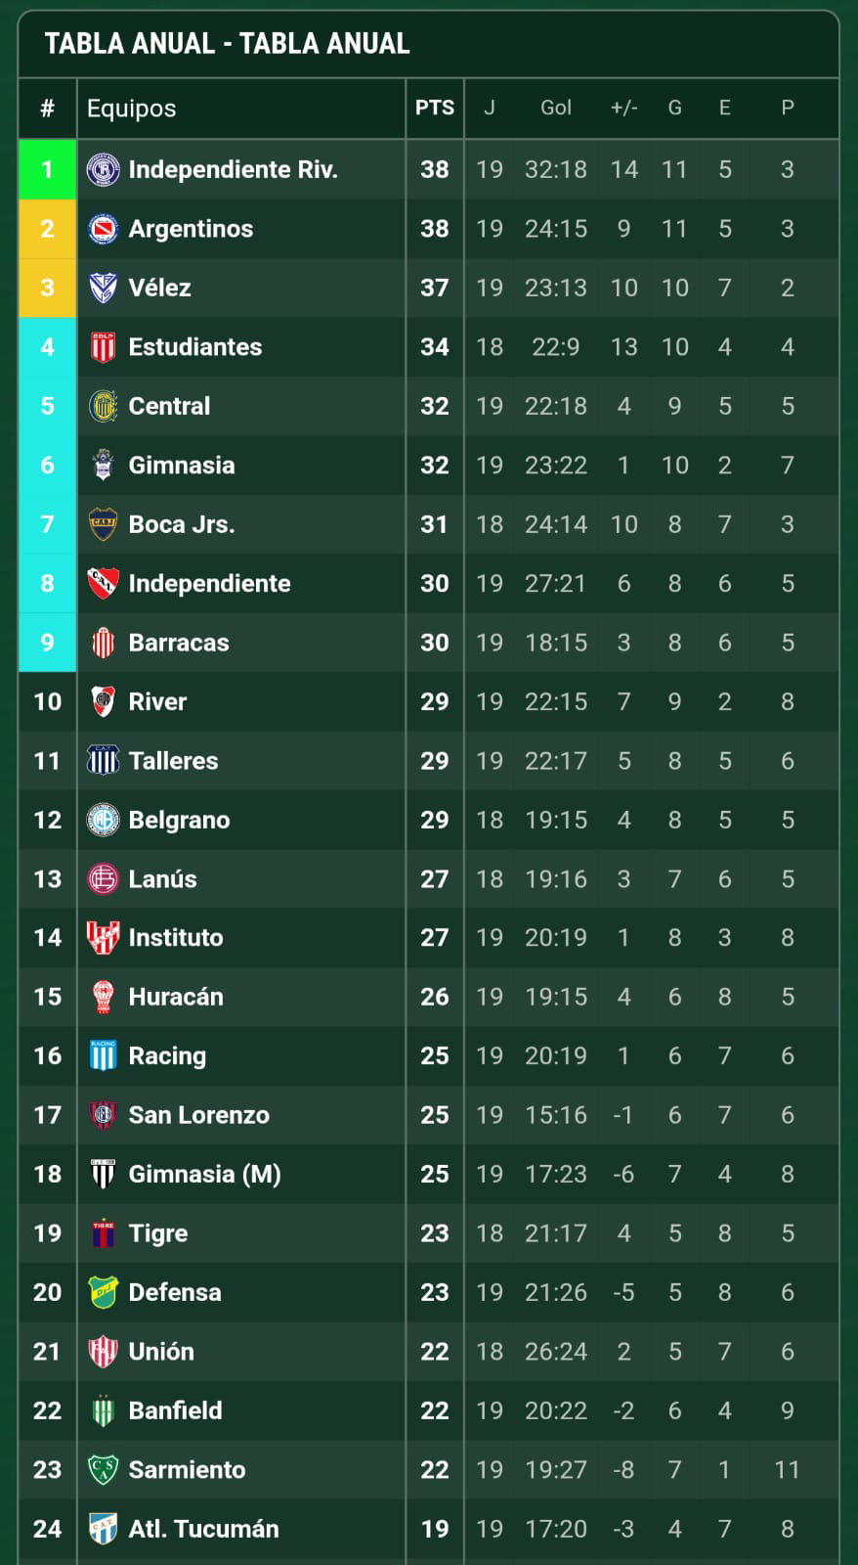Click the Independiente Riv. team crest

(x=103, y=169)
